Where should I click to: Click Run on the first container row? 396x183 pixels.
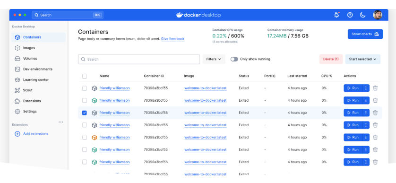353,88
